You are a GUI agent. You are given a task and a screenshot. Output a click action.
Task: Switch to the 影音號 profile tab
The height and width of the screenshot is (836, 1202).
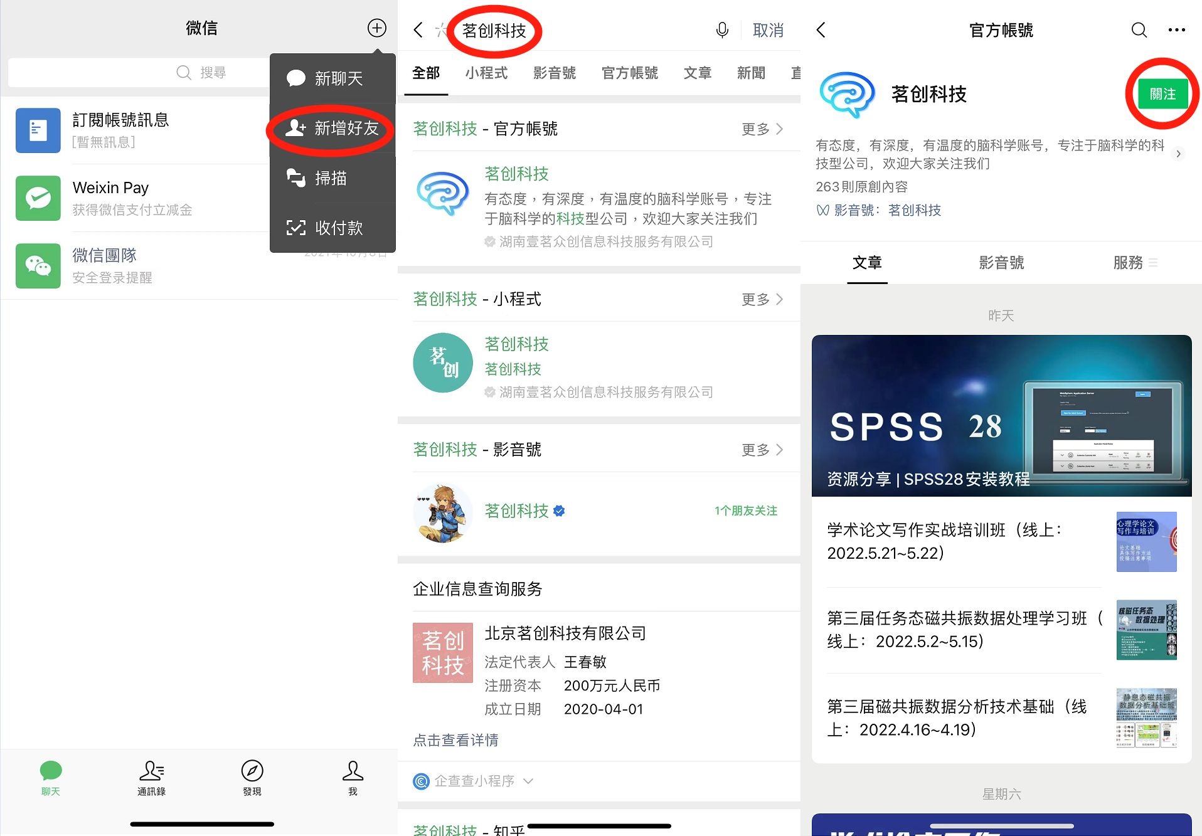(x=1001, y=263)
